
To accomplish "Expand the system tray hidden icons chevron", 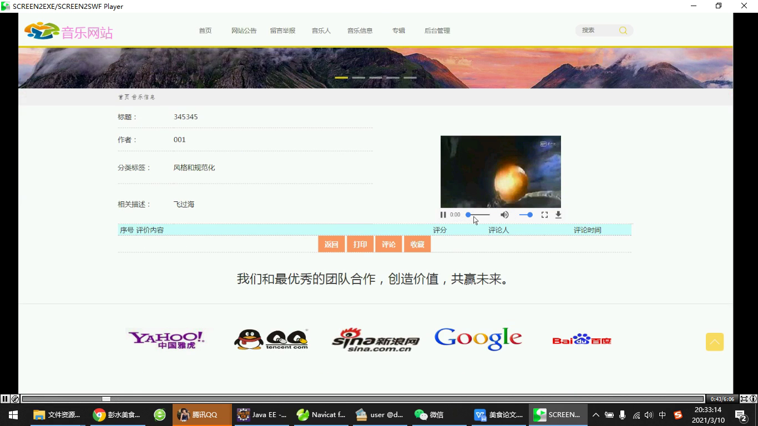I will 595,415.
